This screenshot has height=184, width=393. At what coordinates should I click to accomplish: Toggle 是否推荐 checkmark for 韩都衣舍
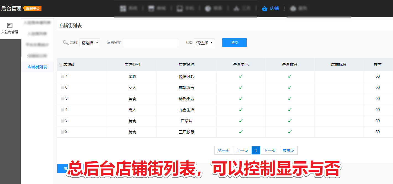pos(290,87)
